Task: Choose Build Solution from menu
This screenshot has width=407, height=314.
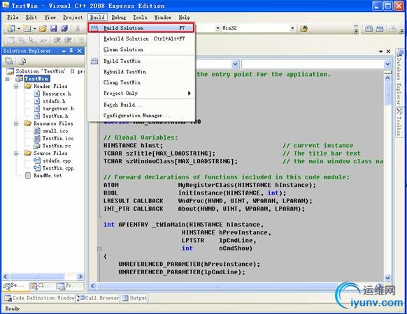Action: (x=141, y=28)
